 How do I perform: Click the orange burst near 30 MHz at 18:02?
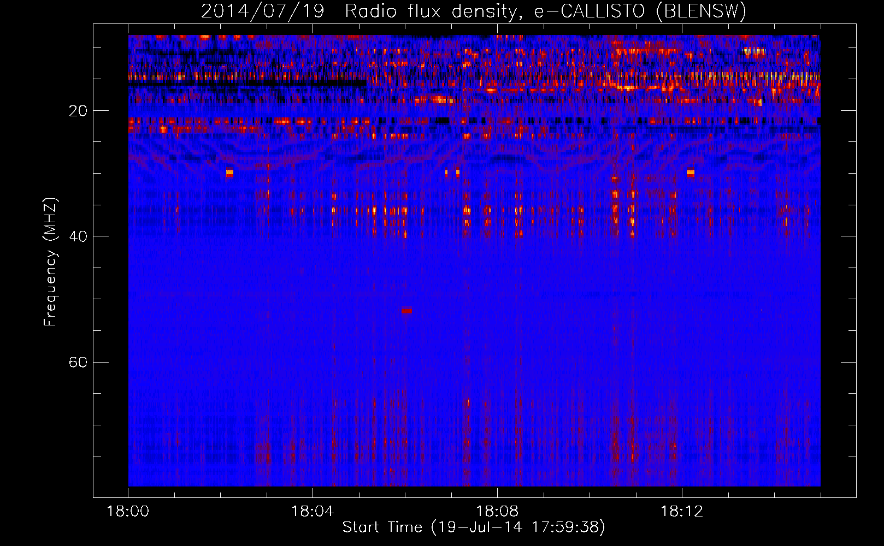point(229,173)
